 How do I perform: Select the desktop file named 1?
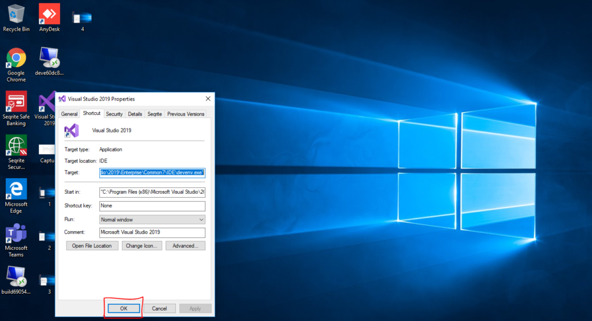(x=47, y=197)
